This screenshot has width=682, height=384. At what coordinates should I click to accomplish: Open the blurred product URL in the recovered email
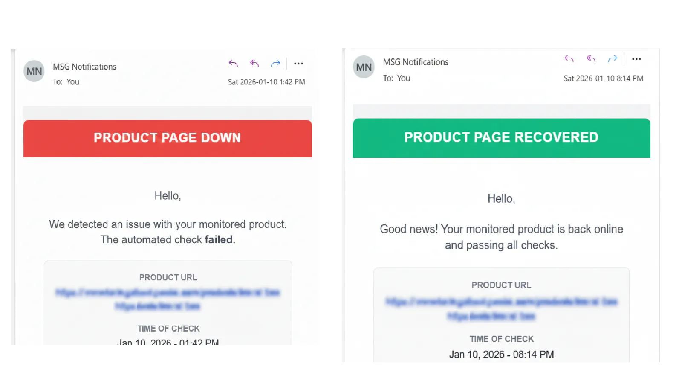click(x=501, y=309)
